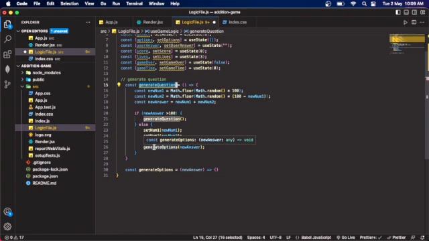
Task: Open index.js in explorer
Action: 42,121
